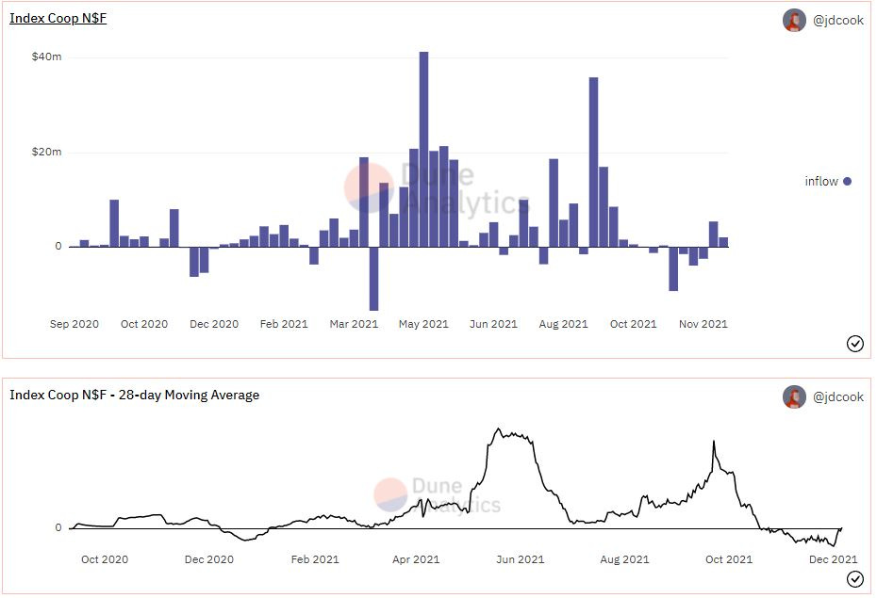The width and height of the screenshot is (877, 598).
Task: Click the Feb 2021 label in bar chart
Action: tap(284, 324)
